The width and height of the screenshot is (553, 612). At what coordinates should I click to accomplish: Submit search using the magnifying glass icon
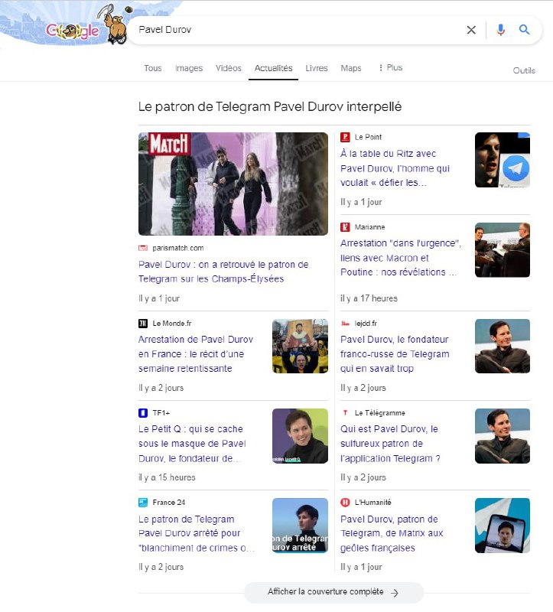[x=524, y=30]
